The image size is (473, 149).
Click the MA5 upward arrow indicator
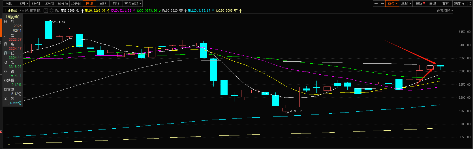[x=82, y=11]
